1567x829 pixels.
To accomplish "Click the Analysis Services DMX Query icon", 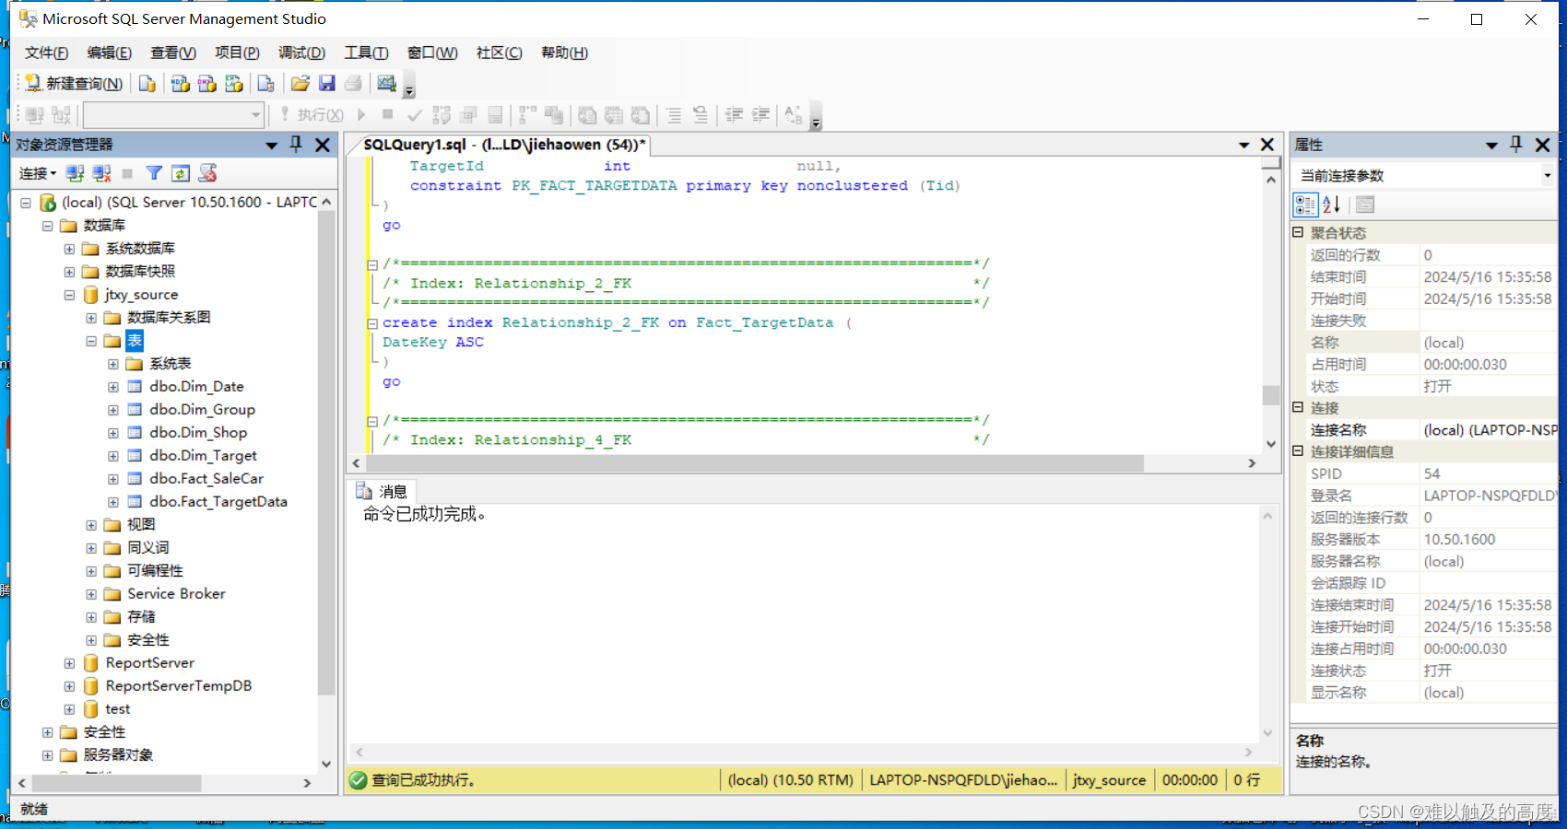I will 207,84.
